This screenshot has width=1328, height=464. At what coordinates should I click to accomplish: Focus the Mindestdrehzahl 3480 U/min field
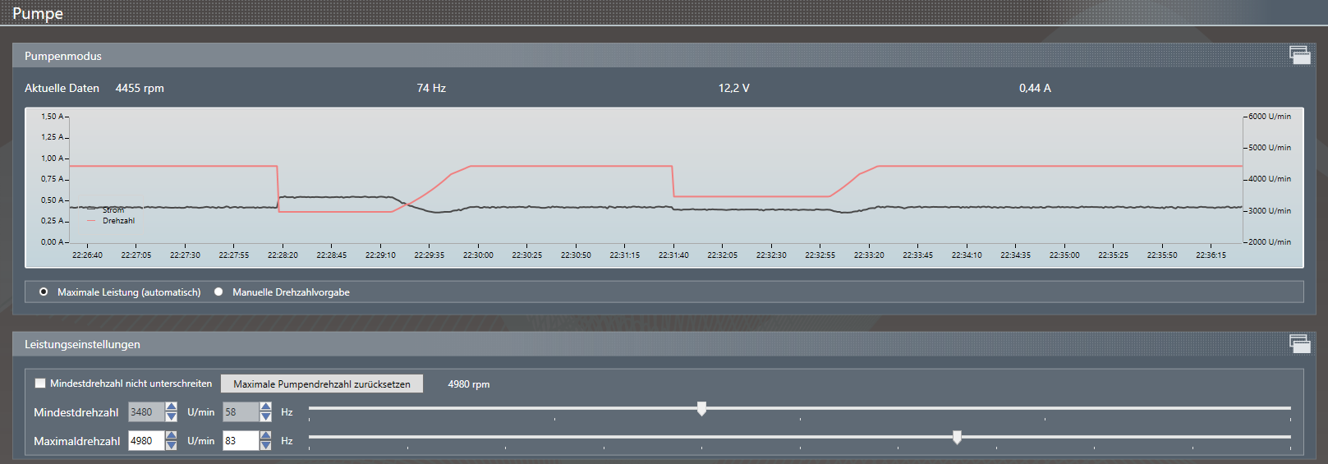[146, 412]
